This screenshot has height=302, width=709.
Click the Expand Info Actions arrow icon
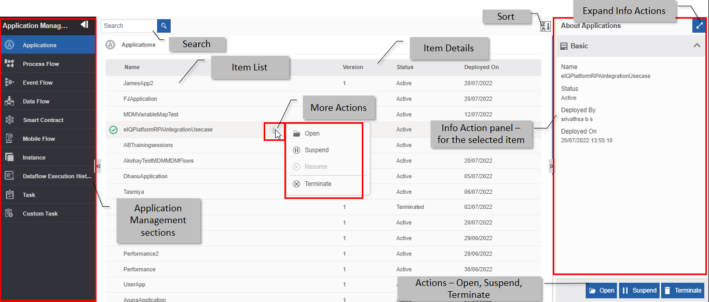[699, 25]
